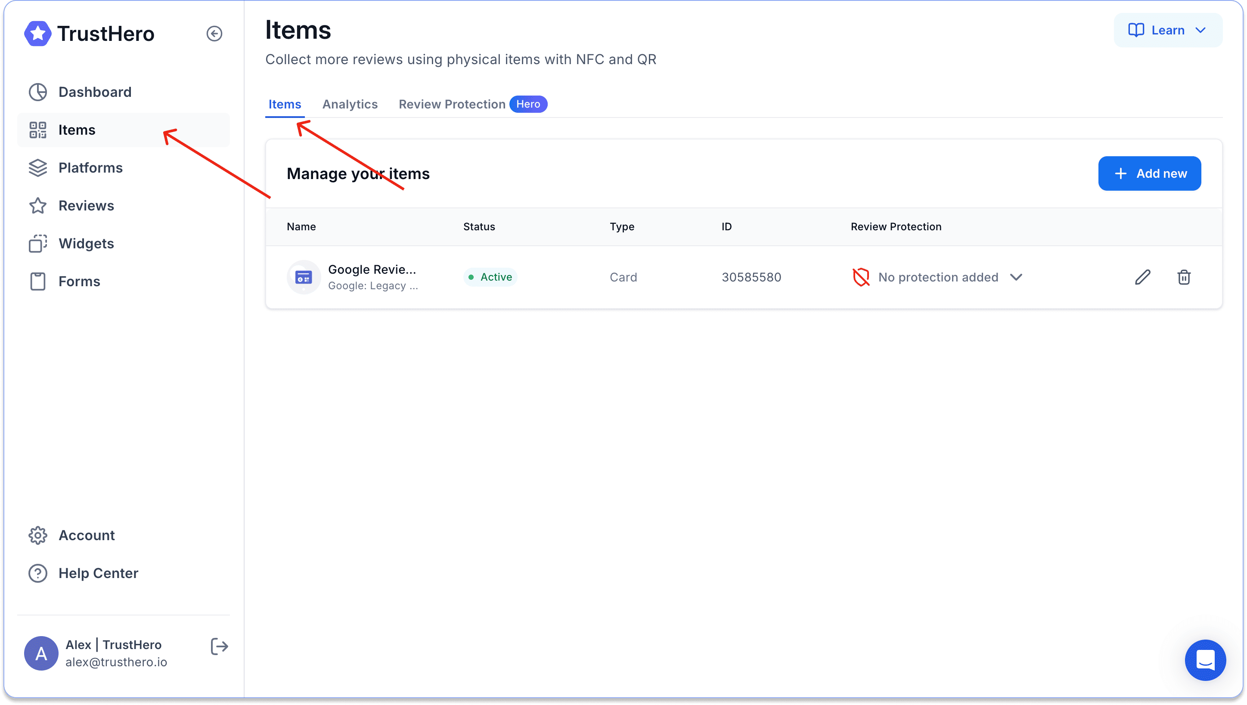Expand the Learn dropdown menu
The width and height of the screenshot is (1247, 705).
pos(1168,30)
